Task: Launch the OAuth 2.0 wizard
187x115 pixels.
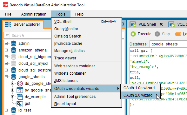Action: point(140,95)
